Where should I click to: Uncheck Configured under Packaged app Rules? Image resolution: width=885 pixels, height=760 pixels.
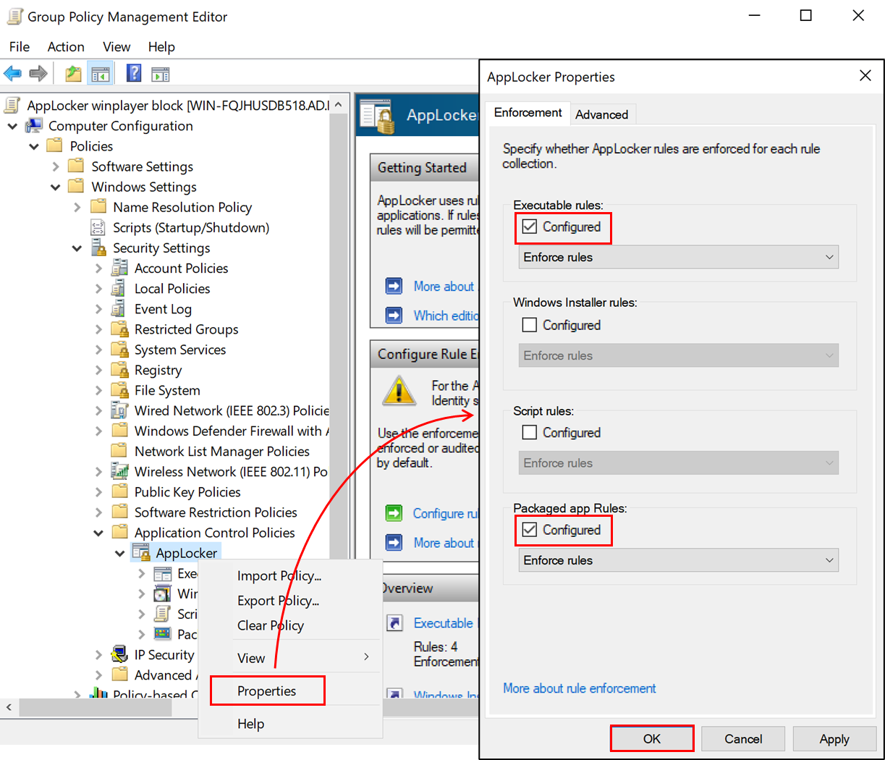(x=530, y=530)
